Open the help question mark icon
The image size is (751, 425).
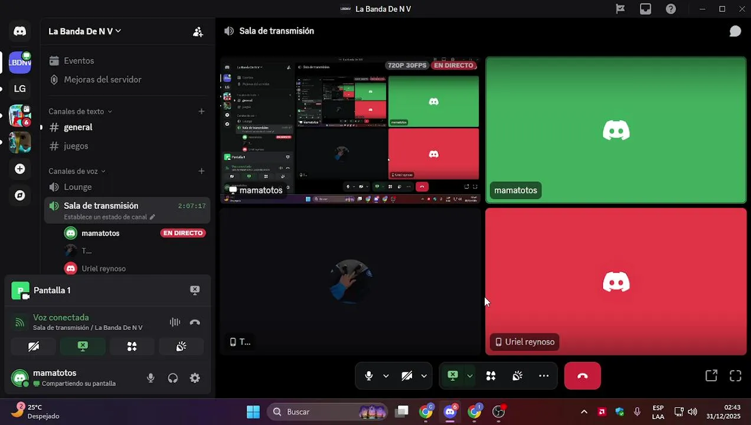click(671, 9)
